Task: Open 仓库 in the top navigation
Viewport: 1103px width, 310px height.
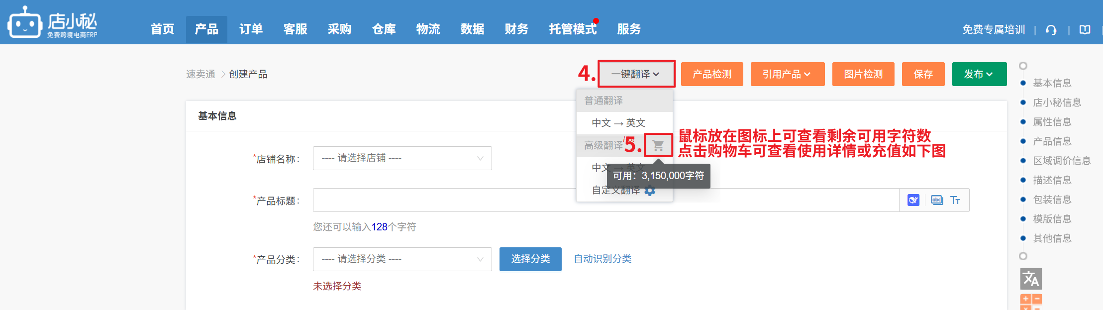Action: [x=384, y=29]
